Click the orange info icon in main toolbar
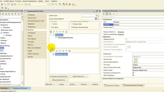The height and width of the screenshot is (92, 164). [73, 4]
